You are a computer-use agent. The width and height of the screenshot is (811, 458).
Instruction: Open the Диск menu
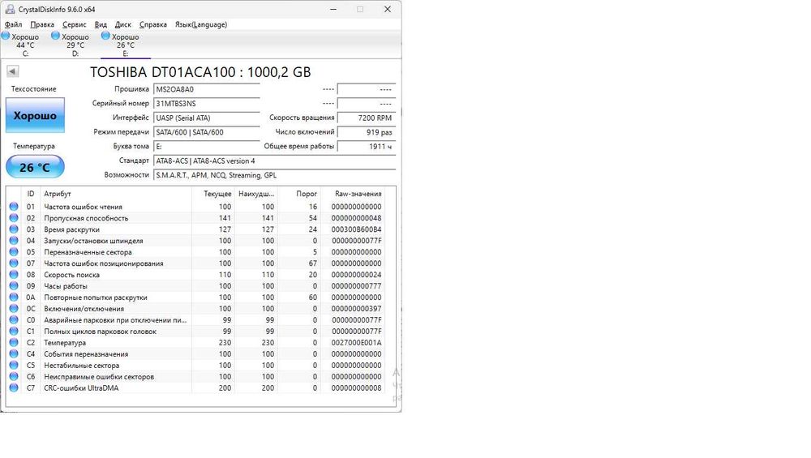coord(122,24)
